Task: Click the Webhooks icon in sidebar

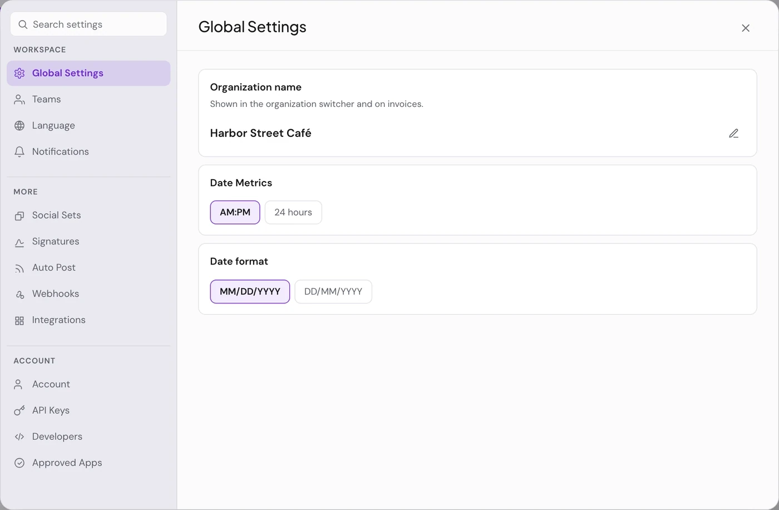Action: 19,294
